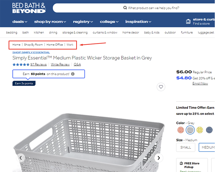Open the home decor category
The width and height of the screenshot is (215, 172).
pos(131,33)
